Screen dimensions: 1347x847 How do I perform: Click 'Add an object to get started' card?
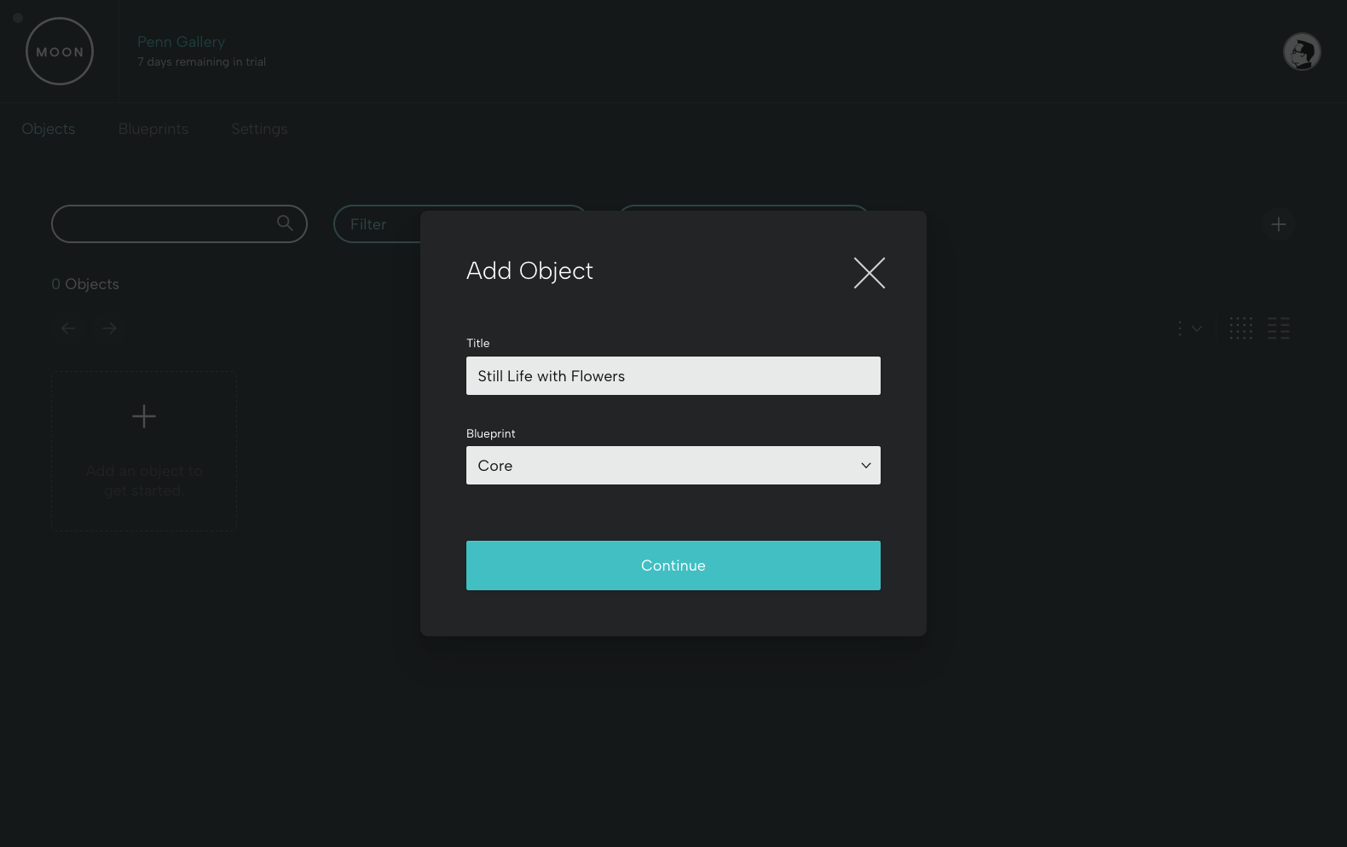[144, 451]
